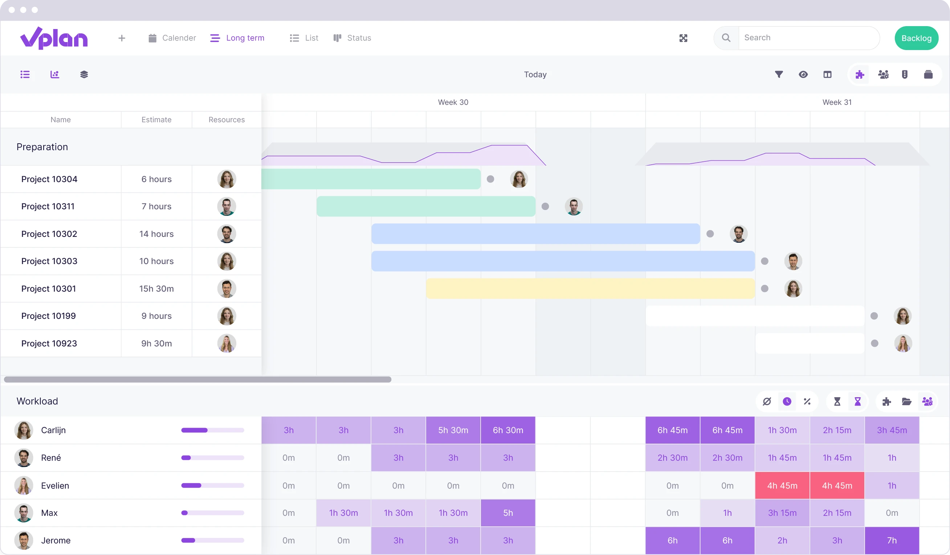Collapse the Preparation group
Image resolution: width=950 pixels, height=555 pixels.
(x=42, y=147)
